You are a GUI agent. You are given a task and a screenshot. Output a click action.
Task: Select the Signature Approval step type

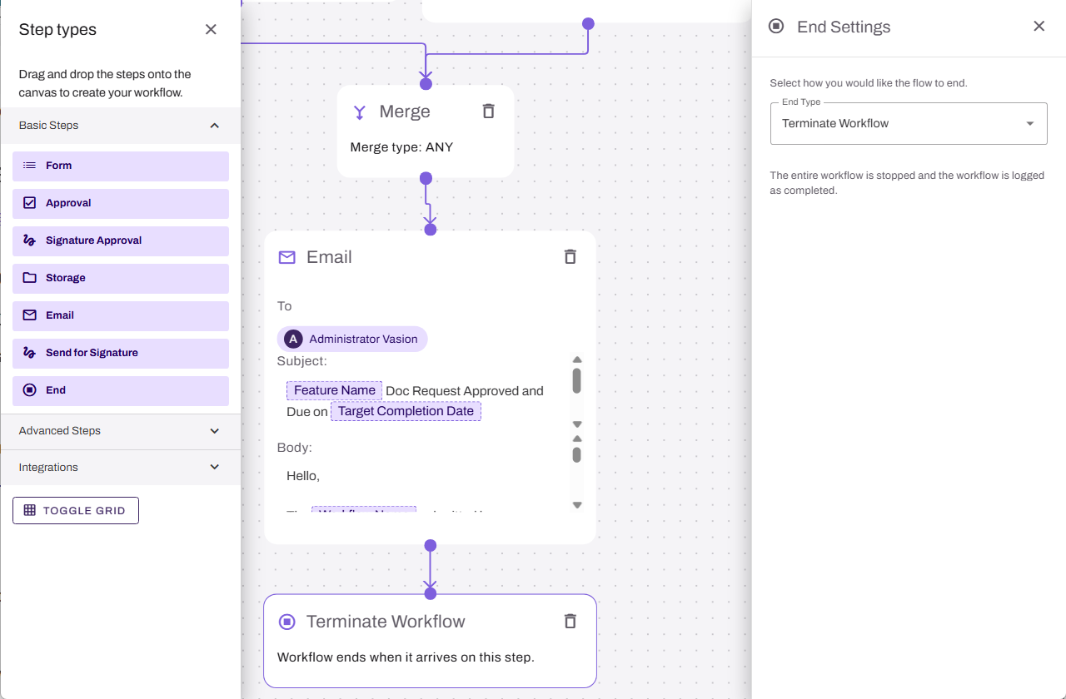pyautogui.click(x=121, y=240)
